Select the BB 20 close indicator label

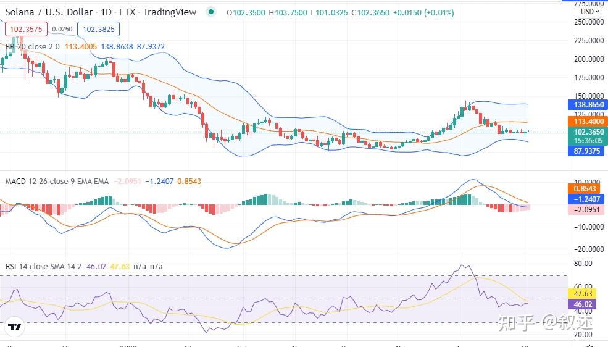pos(33,46)
